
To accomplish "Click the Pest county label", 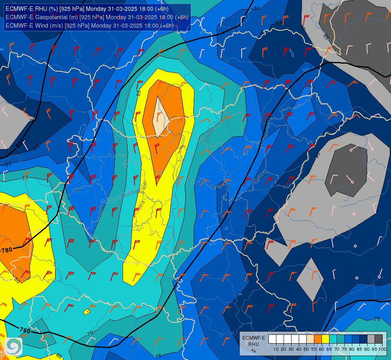I will 215,186.
